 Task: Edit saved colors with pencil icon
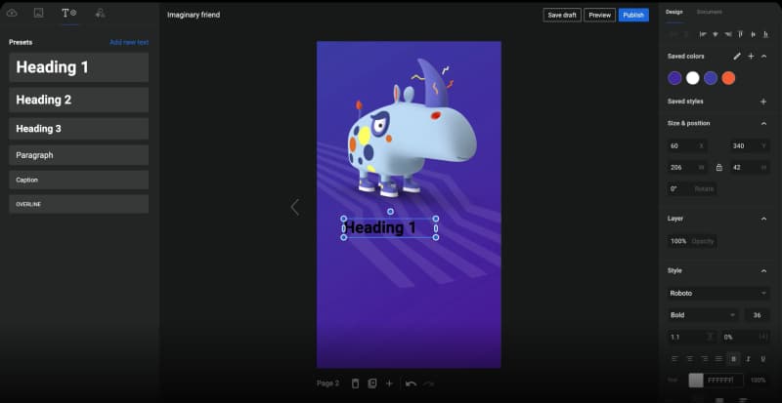pos(737,57)
